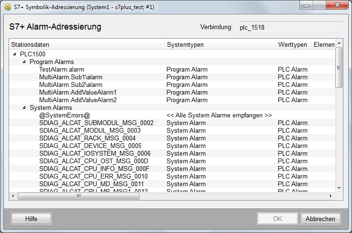The width and height of the screenshot is (352, 233).
Task: Select SDIAG_ALCAT_CPU_ERR_MSG_0010
Action: (x=93, y=176)
